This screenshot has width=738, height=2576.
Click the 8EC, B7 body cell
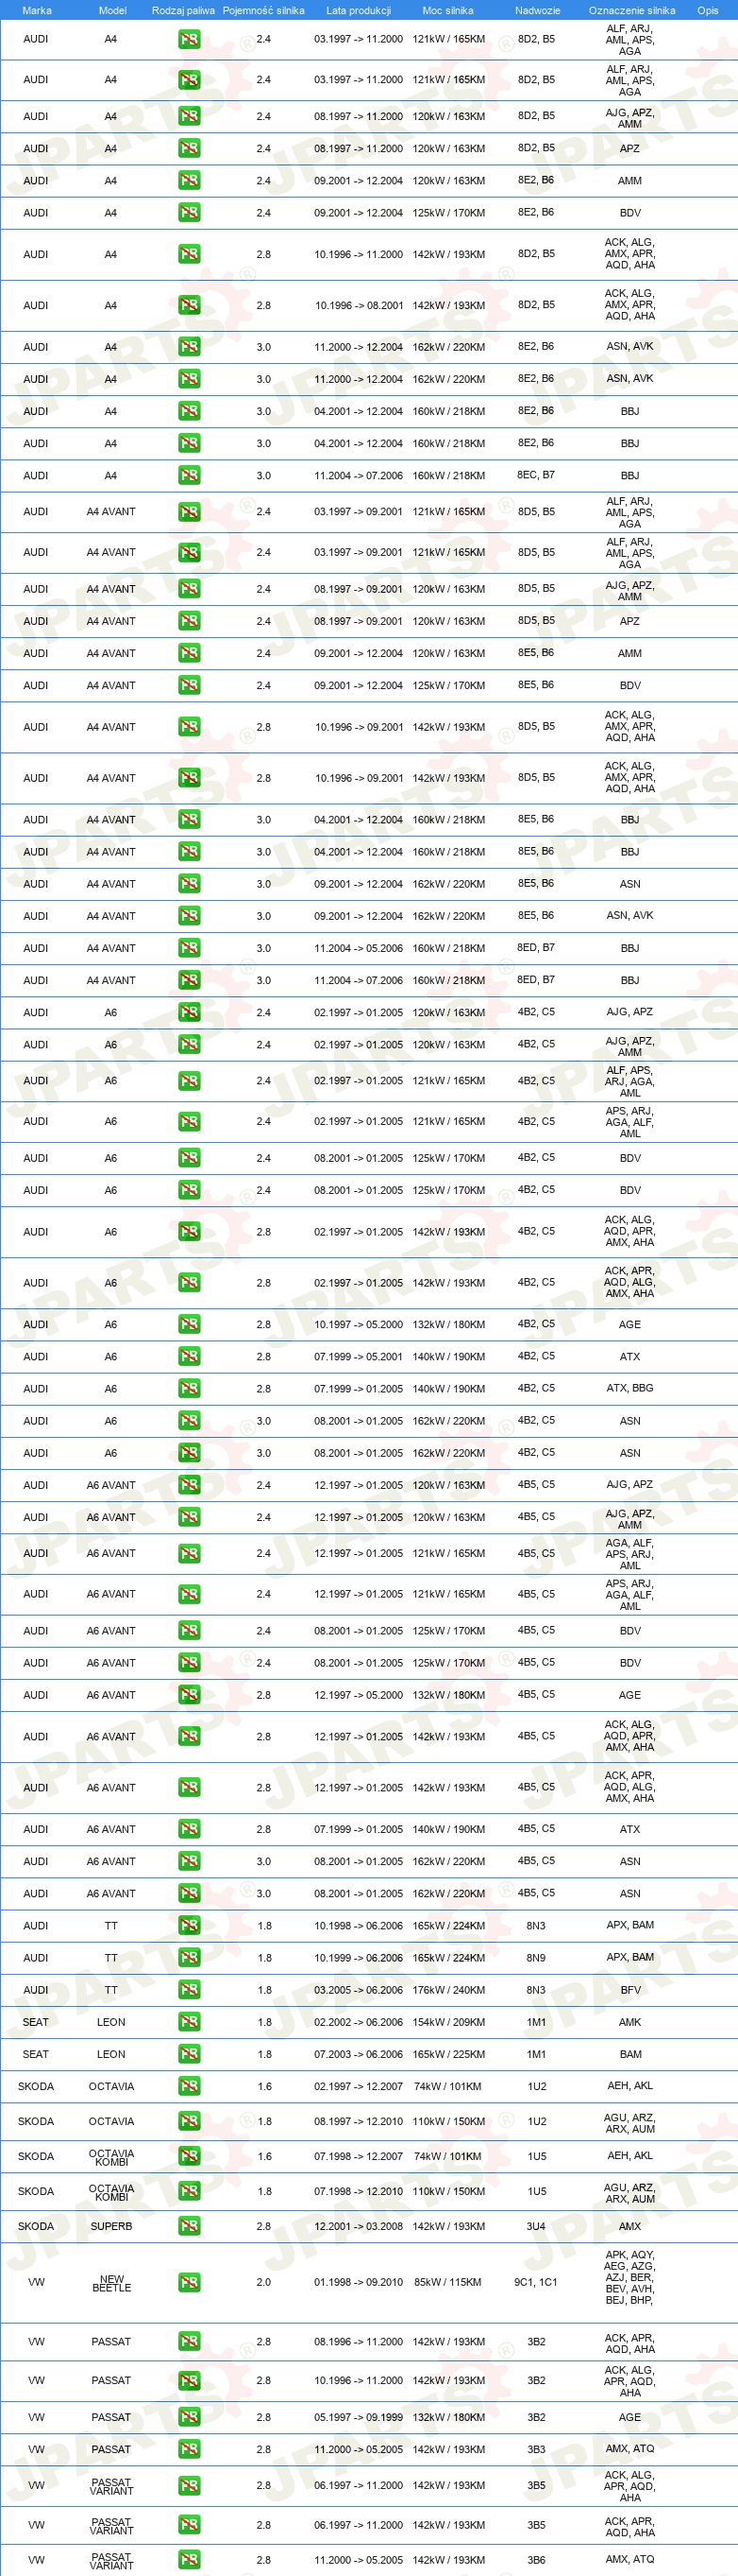536,475
